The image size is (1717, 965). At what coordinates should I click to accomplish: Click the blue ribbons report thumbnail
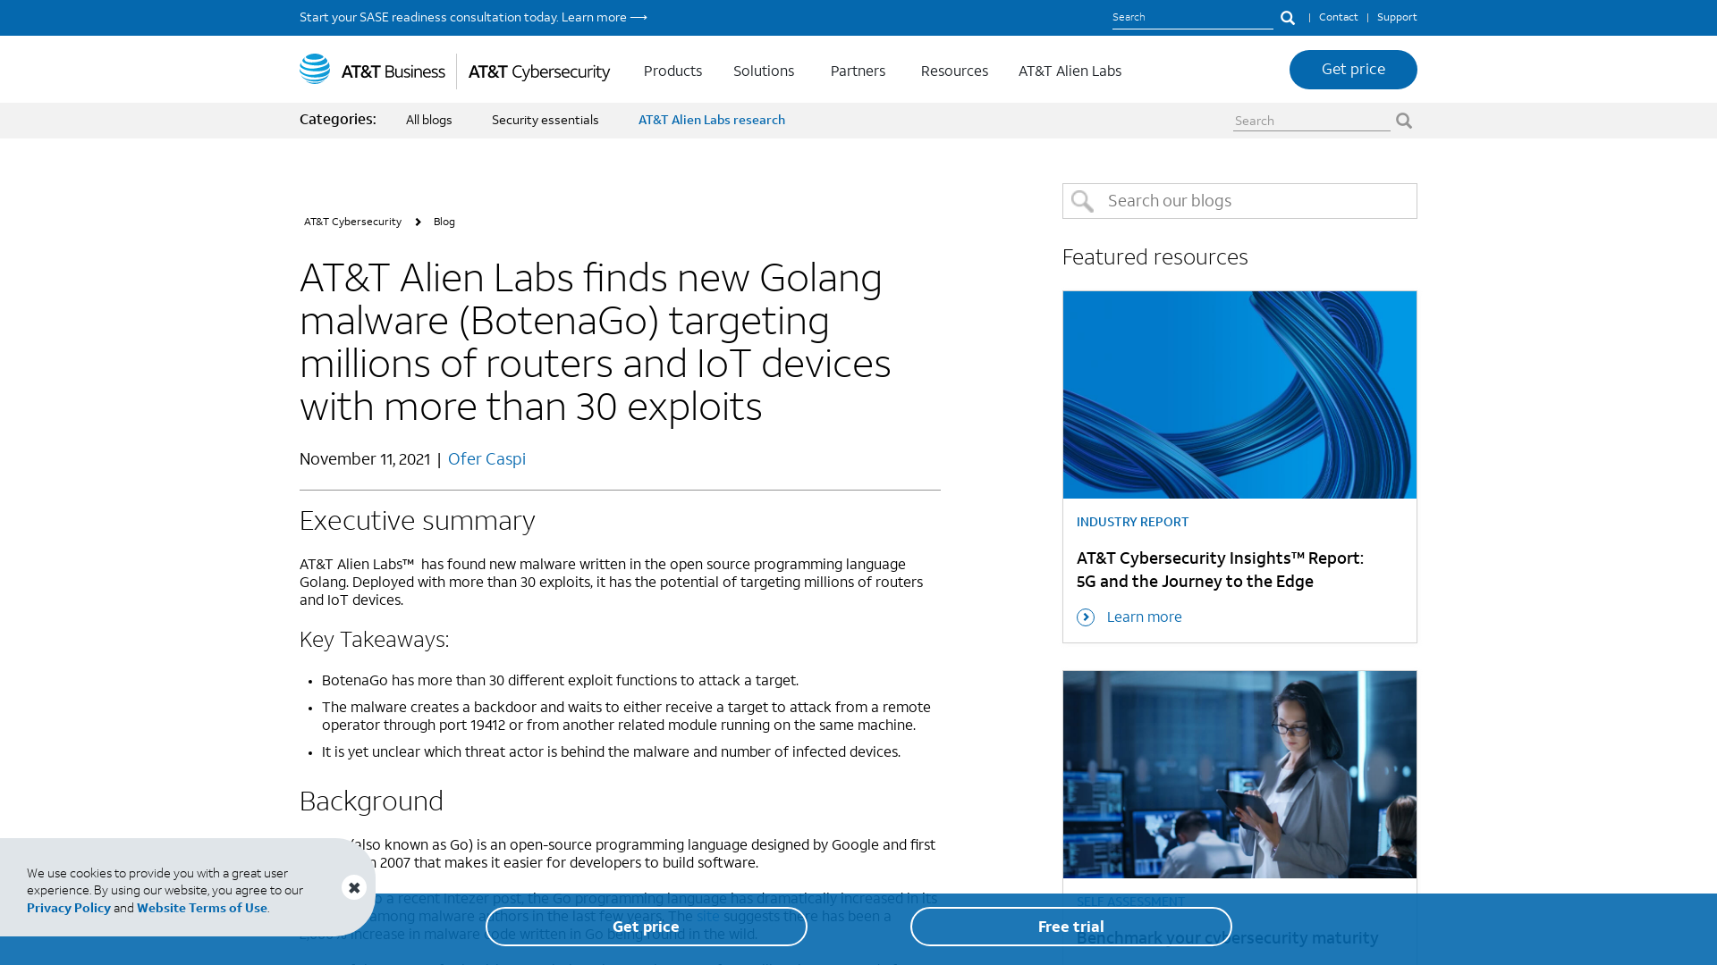click(1239, 395)
